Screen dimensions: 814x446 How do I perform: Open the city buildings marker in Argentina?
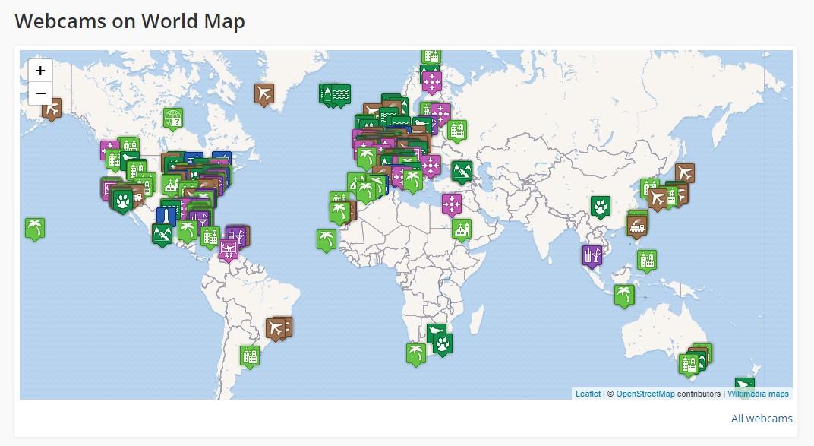coord(250,356)
